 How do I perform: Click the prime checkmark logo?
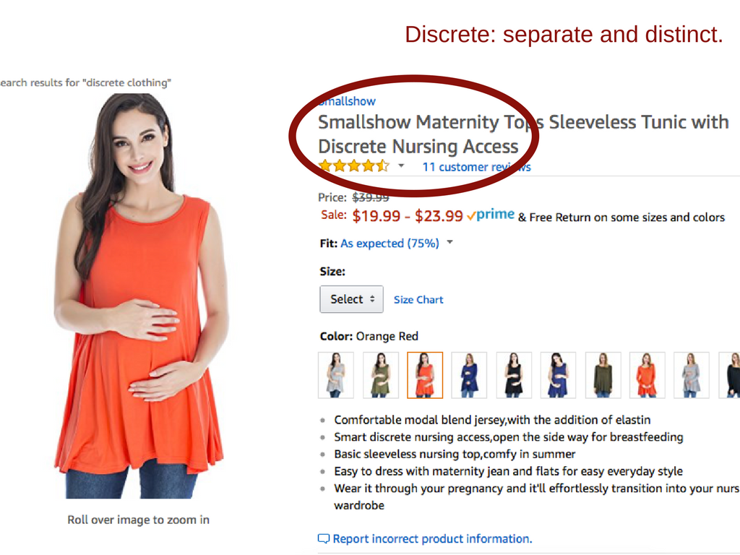[x=491, y=215]
